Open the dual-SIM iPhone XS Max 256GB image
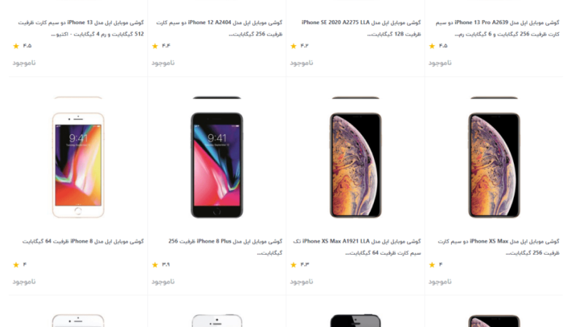Viewport: 571px width, 327px height. point(494,165)
